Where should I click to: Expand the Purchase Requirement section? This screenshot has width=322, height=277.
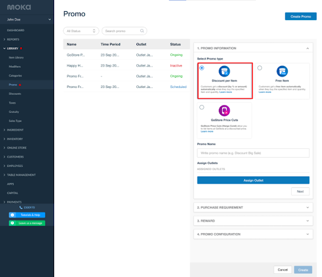[253, 207]
